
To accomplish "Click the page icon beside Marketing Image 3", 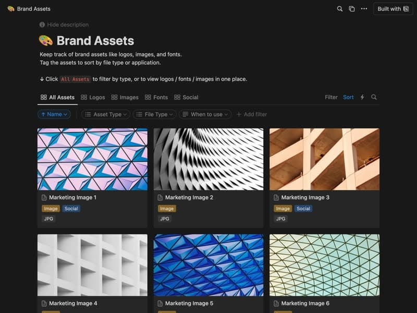I will [276, 198].
